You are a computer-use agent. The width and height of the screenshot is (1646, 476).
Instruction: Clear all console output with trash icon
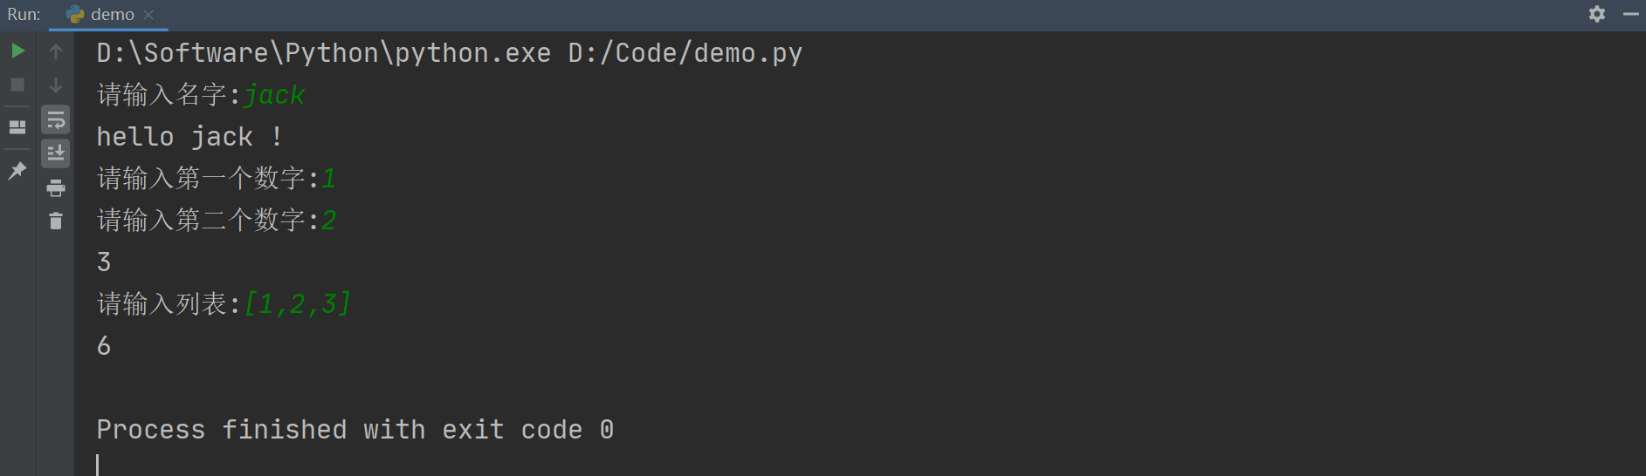pyautogui.click(x=56, y=221)
